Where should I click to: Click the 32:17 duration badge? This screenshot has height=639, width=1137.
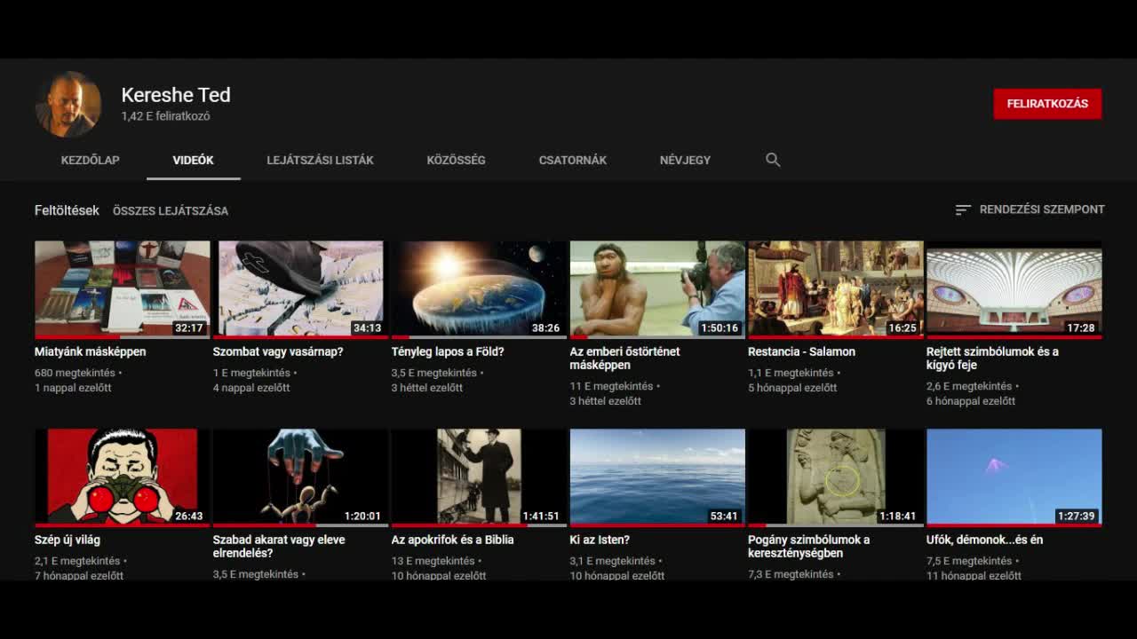(x=189, y=328)
